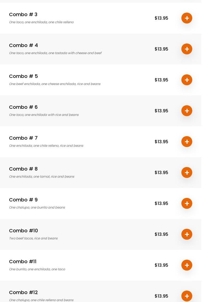This screenshot has width=210, height=302.
Task: Open the Combo #11 menu item name
Action: pyautogui.click(x=23, y=261)
